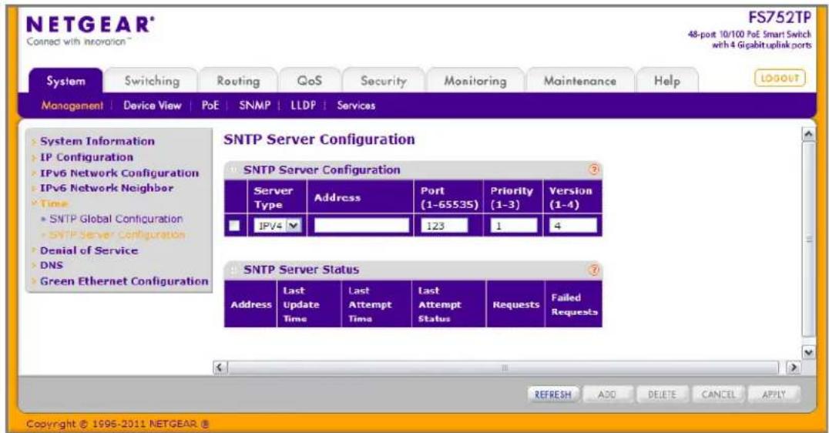Viewport: 829px width, 433px height.
Task: Open the Monitoring tab
Action: pos(475,81)
